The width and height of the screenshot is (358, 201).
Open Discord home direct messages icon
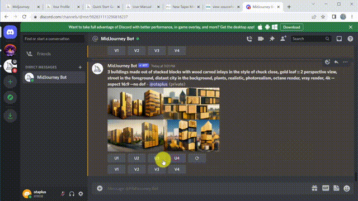[10, 32]
